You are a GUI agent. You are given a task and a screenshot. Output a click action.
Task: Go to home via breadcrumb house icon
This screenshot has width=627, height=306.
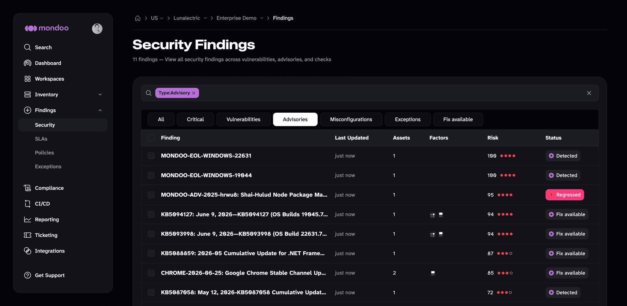138,18
